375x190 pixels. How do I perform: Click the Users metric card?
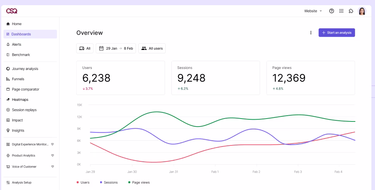120,78
